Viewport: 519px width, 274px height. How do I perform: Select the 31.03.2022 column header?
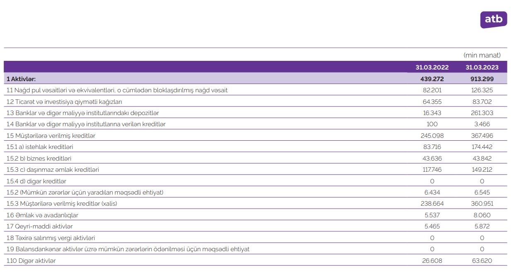432,67
